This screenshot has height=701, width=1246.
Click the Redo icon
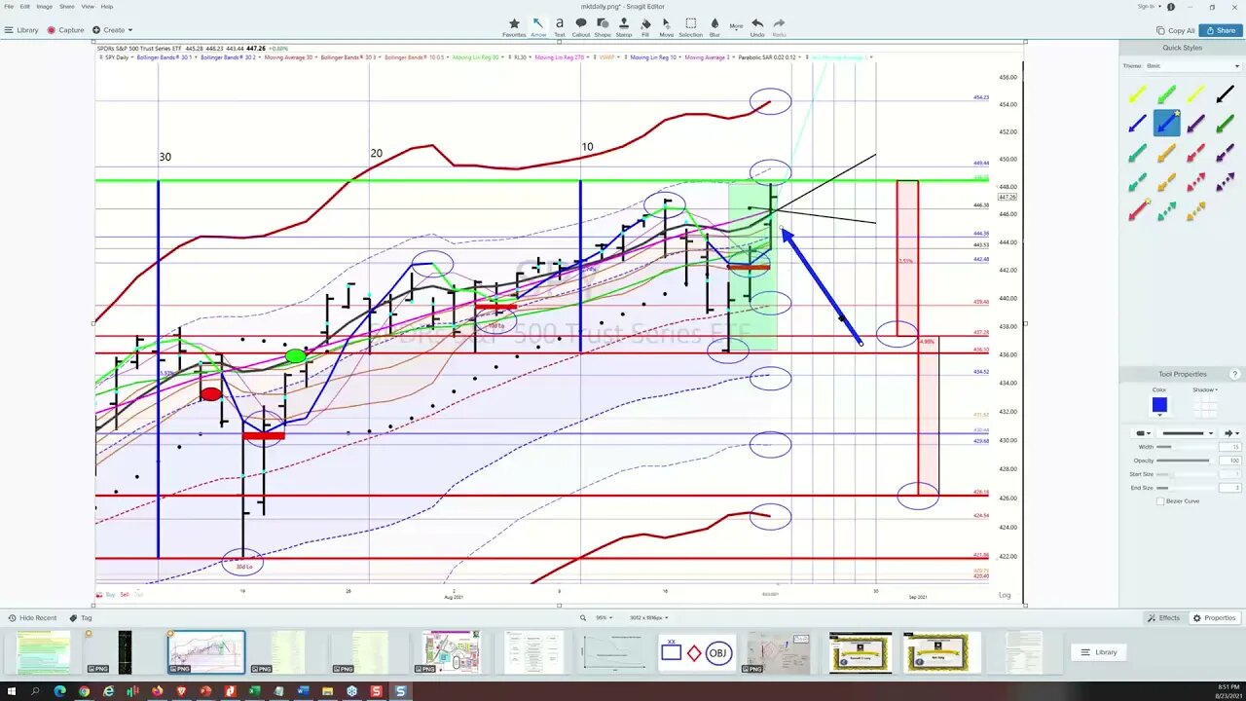[x=779, y=27]
